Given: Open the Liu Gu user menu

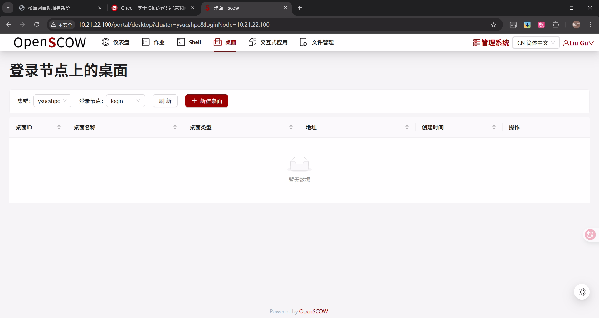Looking at the screenshot, I should pos(578,43).
